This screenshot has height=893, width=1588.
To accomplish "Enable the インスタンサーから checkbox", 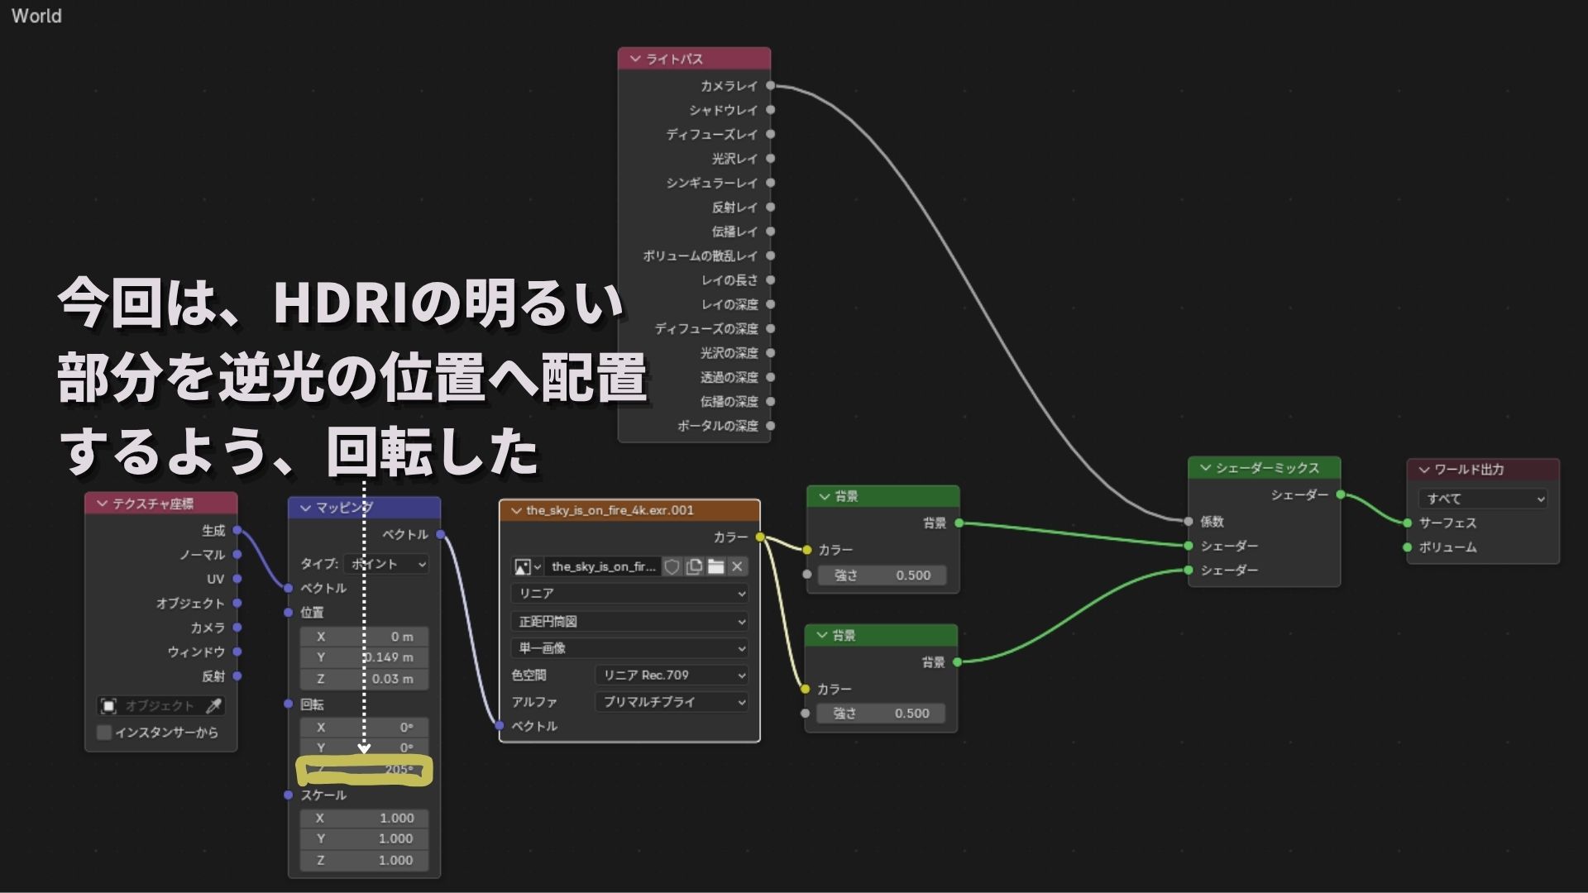I will (x=104, y=733).
